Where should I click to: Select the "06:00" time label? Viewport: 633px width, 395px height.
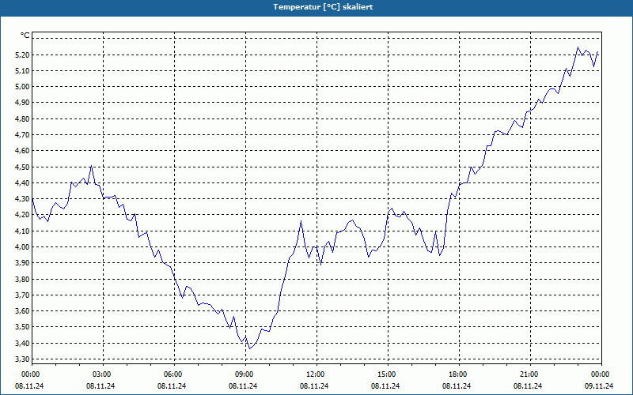(173, 374)
